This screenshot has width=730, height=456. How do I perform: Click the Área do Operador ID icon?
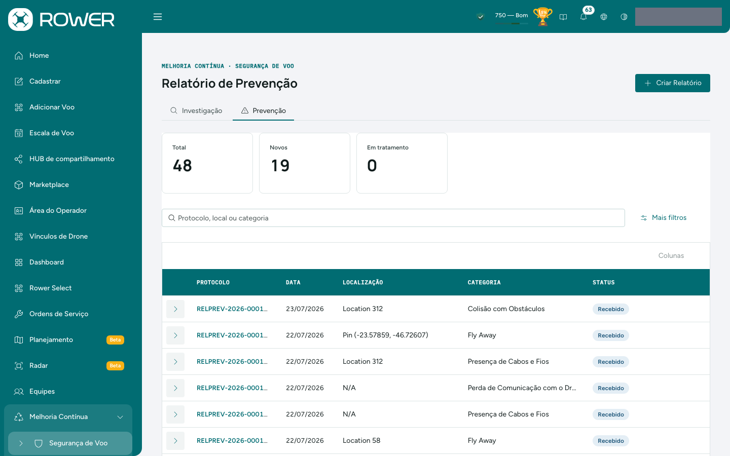coord(19,211)
